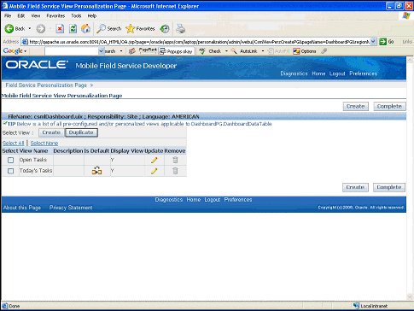
Task: Click About this Page footer link
Action: (22, 208)
